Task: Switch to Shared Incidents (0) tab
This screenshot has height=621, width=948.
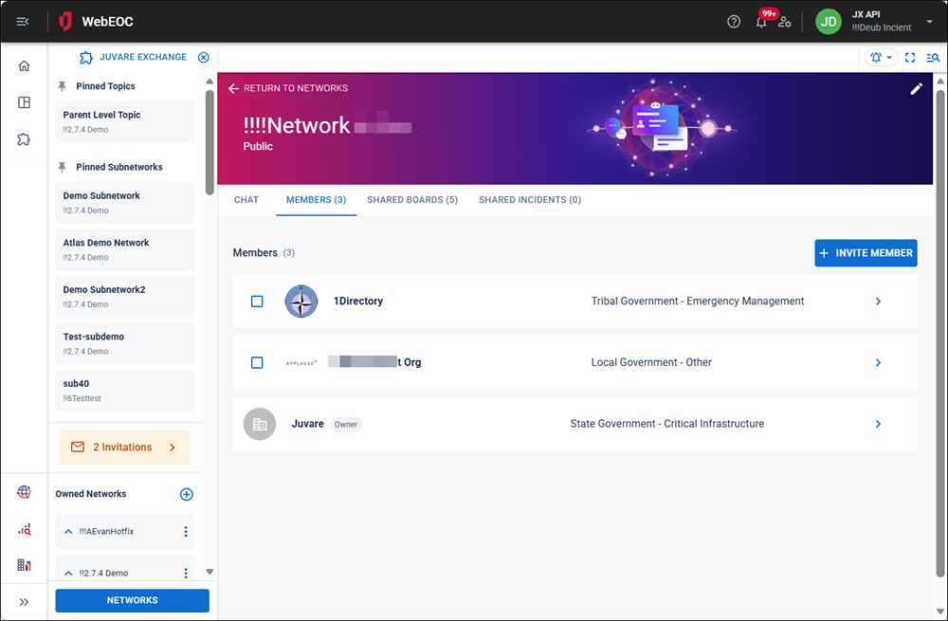Action: tap(530, 200)
